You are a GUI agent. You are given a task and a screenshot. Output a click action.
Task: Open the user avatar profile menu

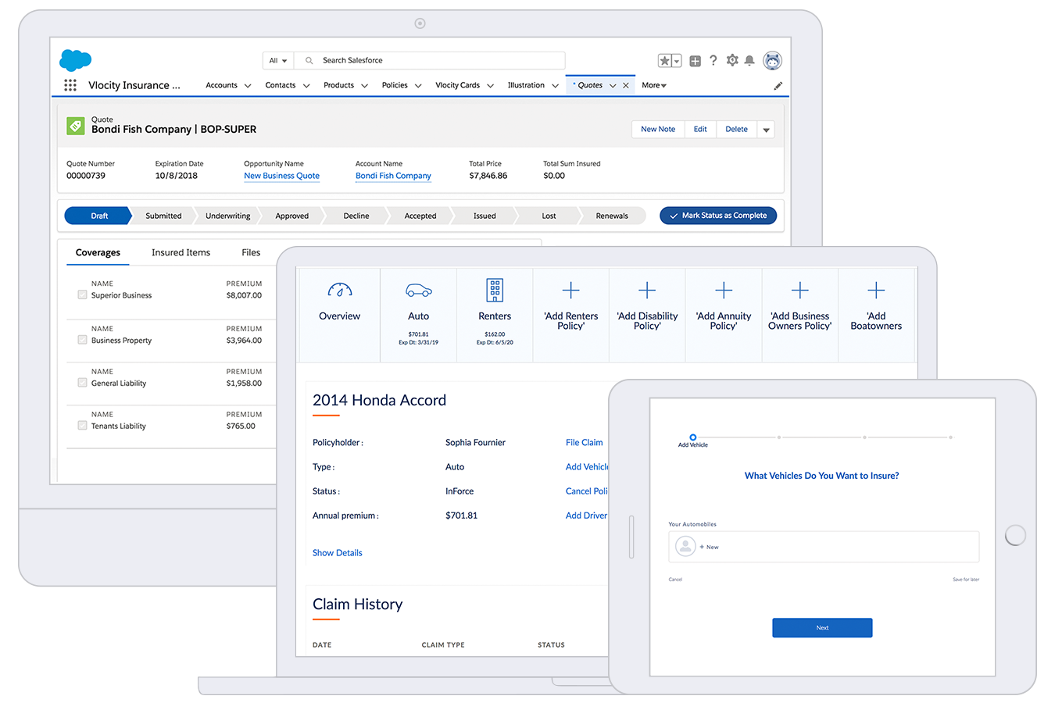772,61
